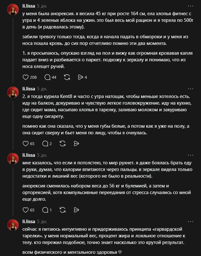The image size is (201, 256).
Task: Open the li.lissa avatar on the second post
Action: click(13, 92)
